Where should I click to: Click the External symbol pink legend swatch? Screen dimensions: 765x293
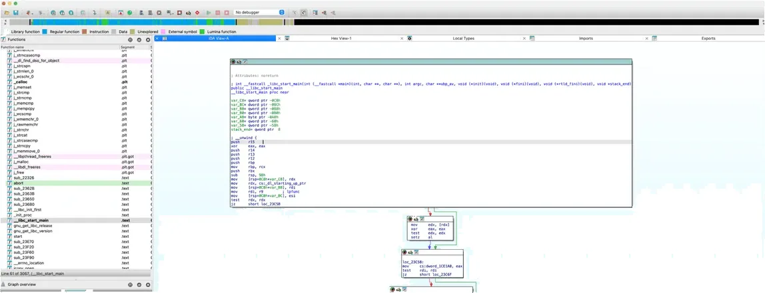point(165,32)
